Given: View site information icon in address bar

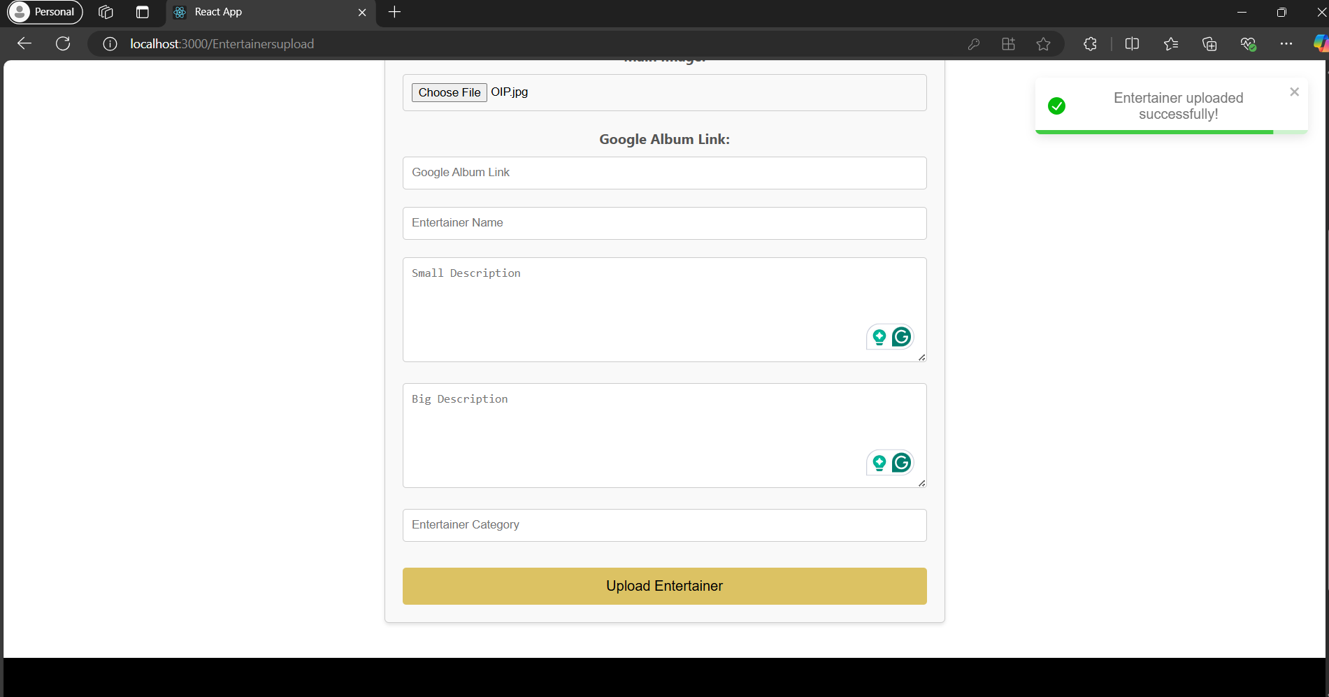Looking at the screenshot, I should 110,44.
